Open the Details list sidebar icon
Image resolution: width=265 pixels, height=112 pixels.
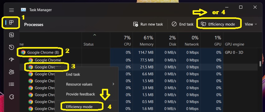[11, 84]
